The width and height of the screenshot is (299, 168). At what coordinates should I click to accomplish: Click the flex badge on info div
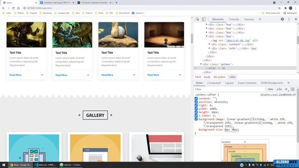254,49
